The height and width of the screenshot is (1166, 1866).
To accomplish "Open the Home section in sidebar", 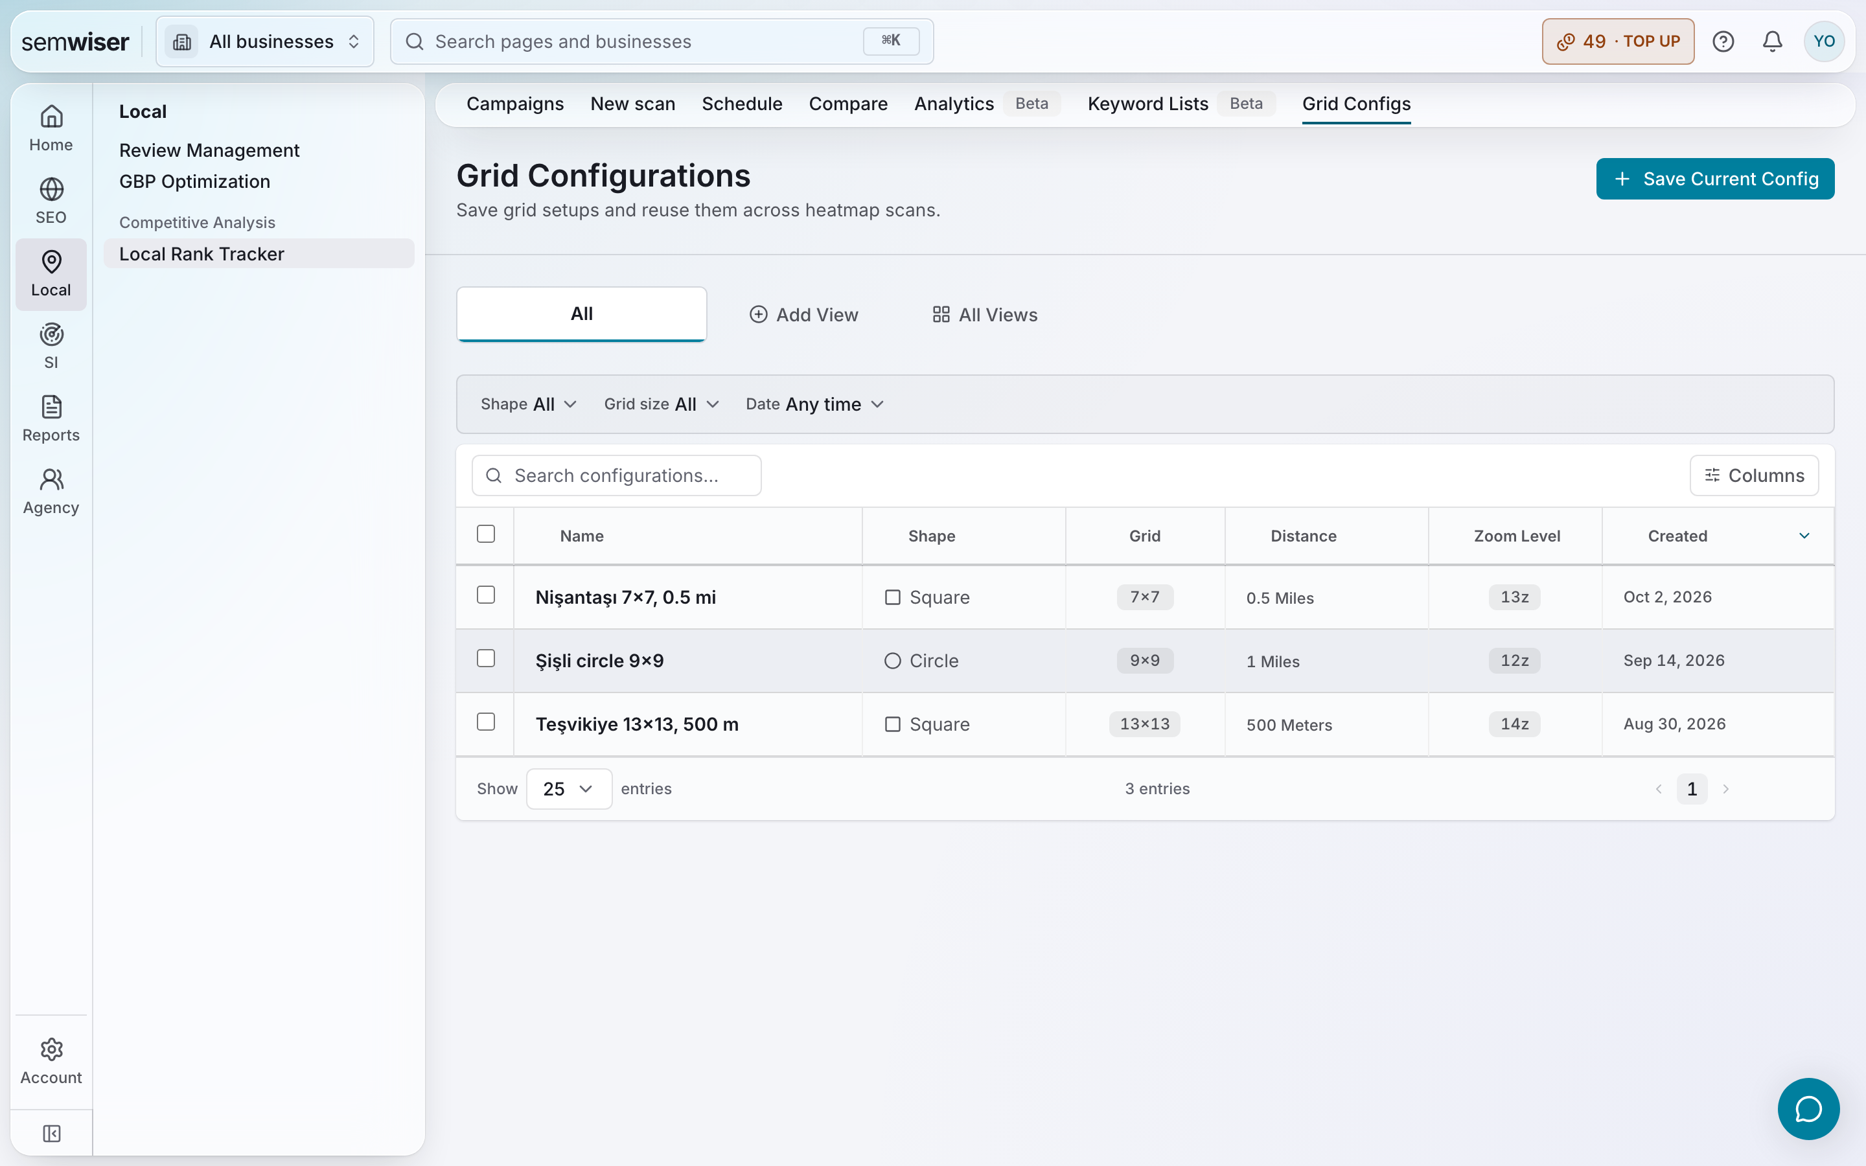I will (x=51, y=129).
